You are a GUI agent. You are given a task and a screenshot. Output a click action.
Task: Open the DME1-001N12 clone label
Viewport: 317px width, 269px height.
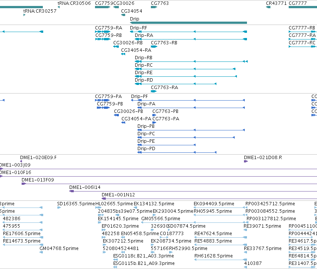[118, 195]
